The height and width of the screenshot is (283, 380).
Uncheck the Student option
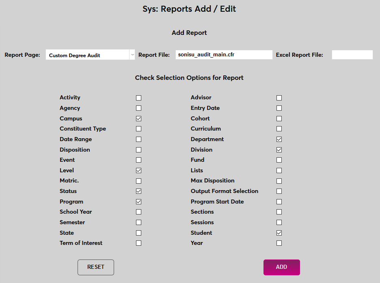point(279,233)
